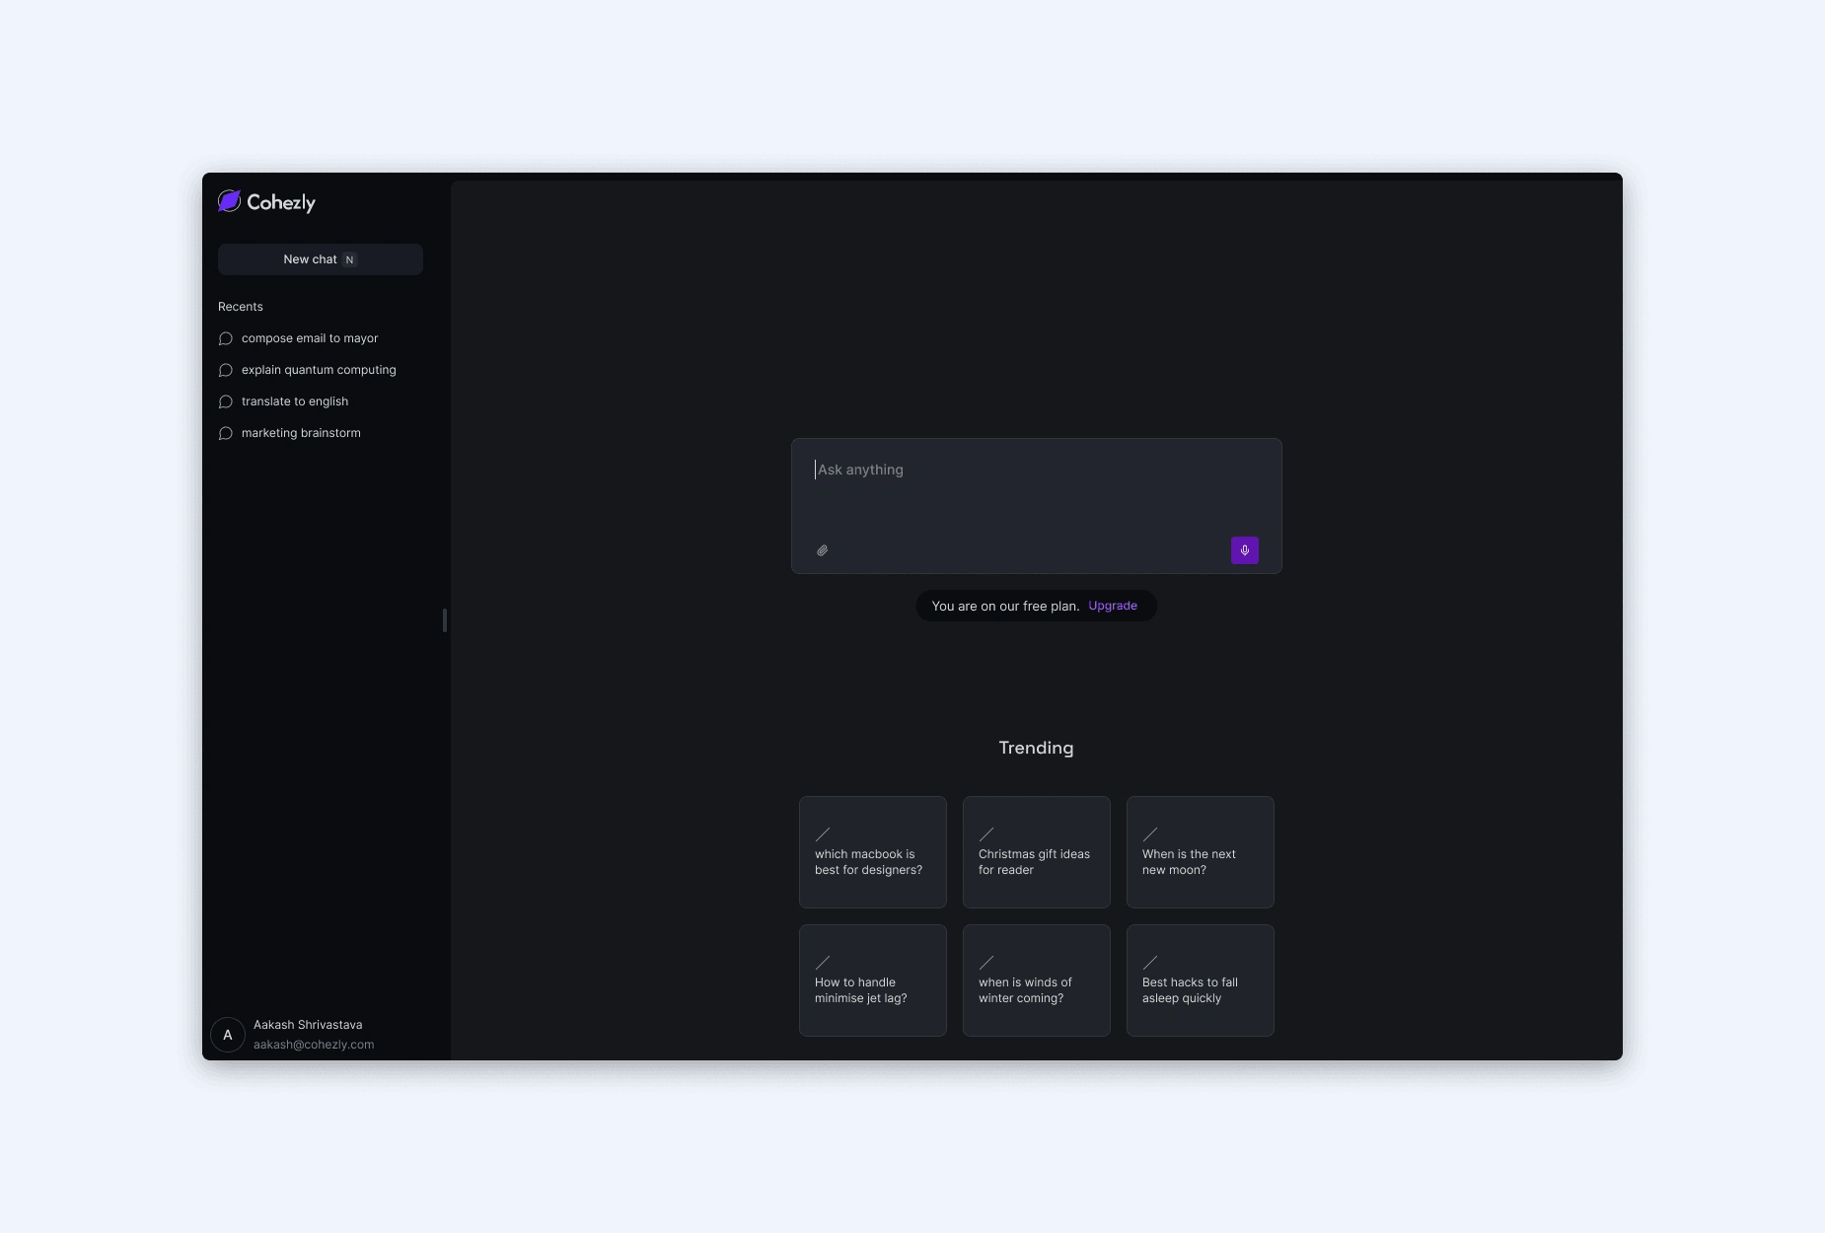Select the which macbook is best for designers card
1825x1233 pixels.
pyautogui.click(x=873, y=852)
